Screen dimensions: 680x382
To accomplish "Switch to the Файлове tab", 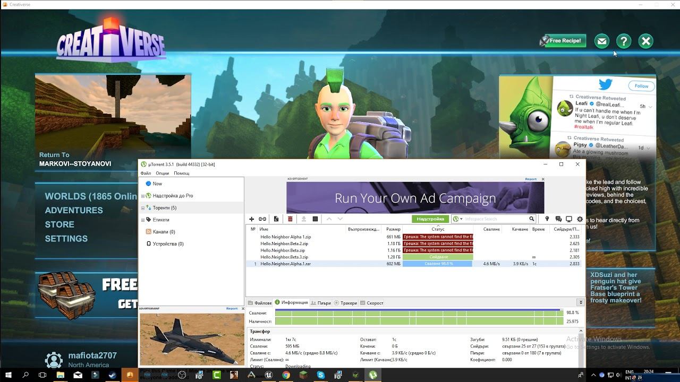I will pos(260,303).
